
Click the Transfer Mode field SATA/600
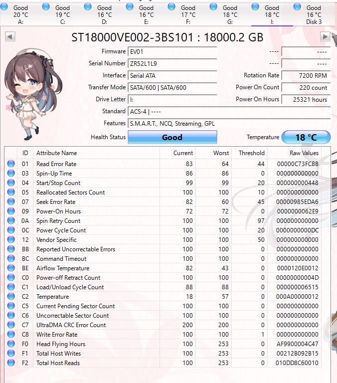tap(172, 87)
